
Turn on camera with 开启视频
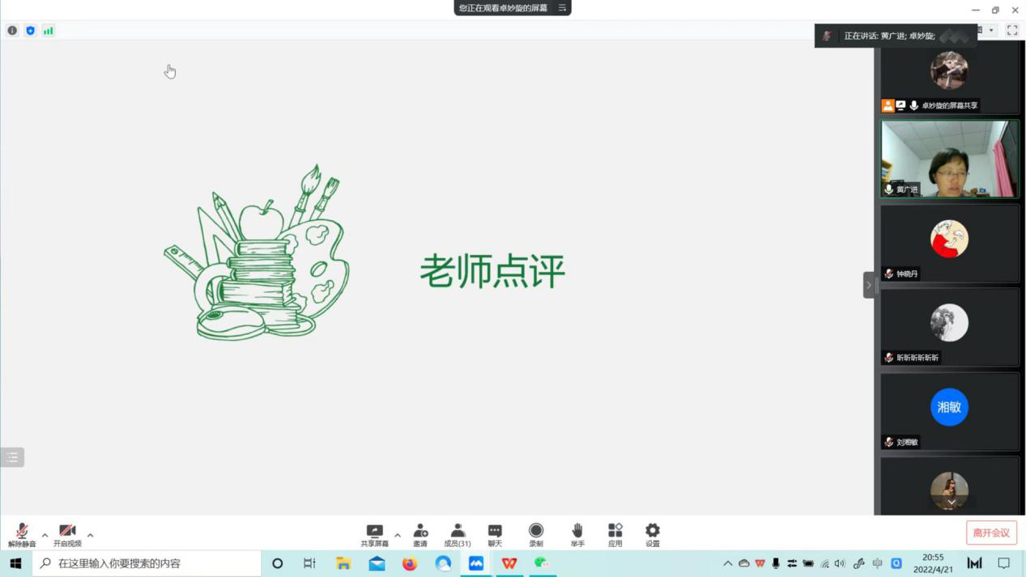(67, 533)
